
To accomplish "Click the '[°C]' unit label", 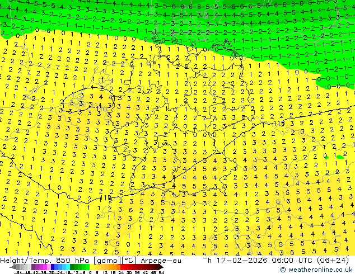I will click(x=129, y=261).
